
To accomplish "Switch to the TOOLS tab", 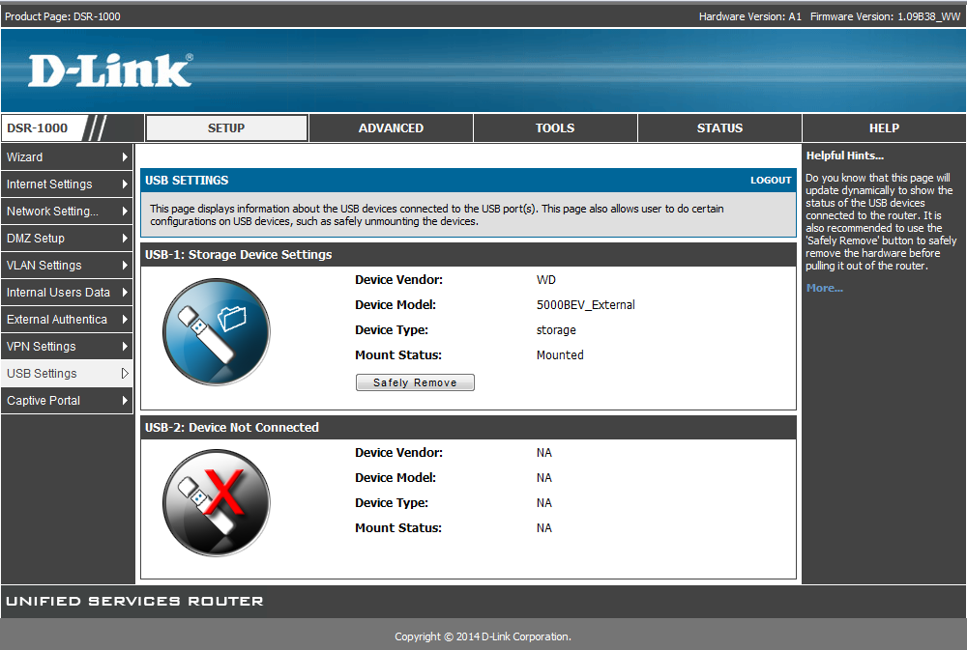I will coord(555,128).
